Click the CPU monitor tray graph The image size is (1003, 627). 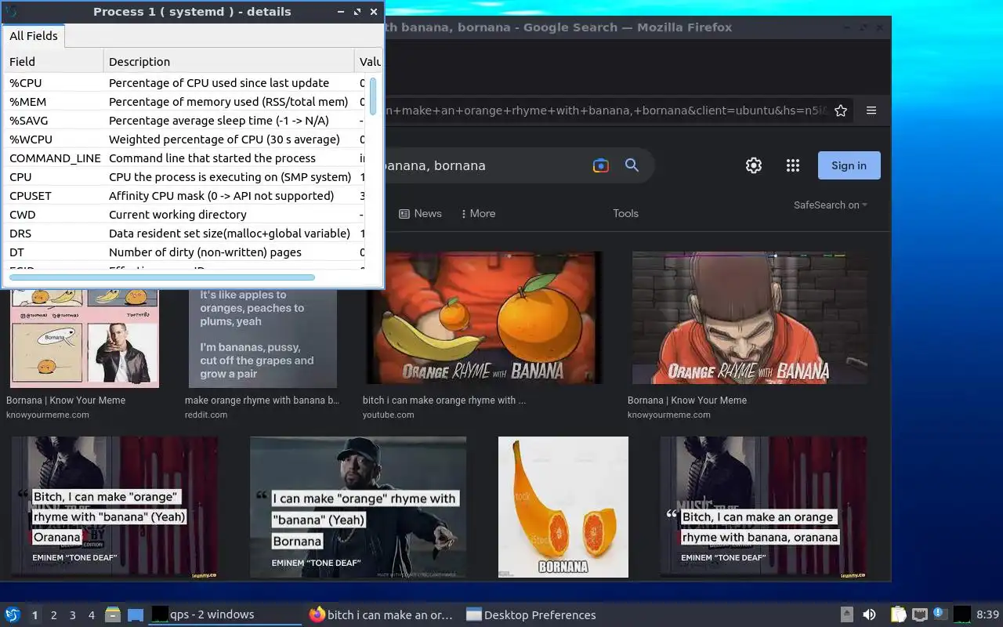(962, 614)
